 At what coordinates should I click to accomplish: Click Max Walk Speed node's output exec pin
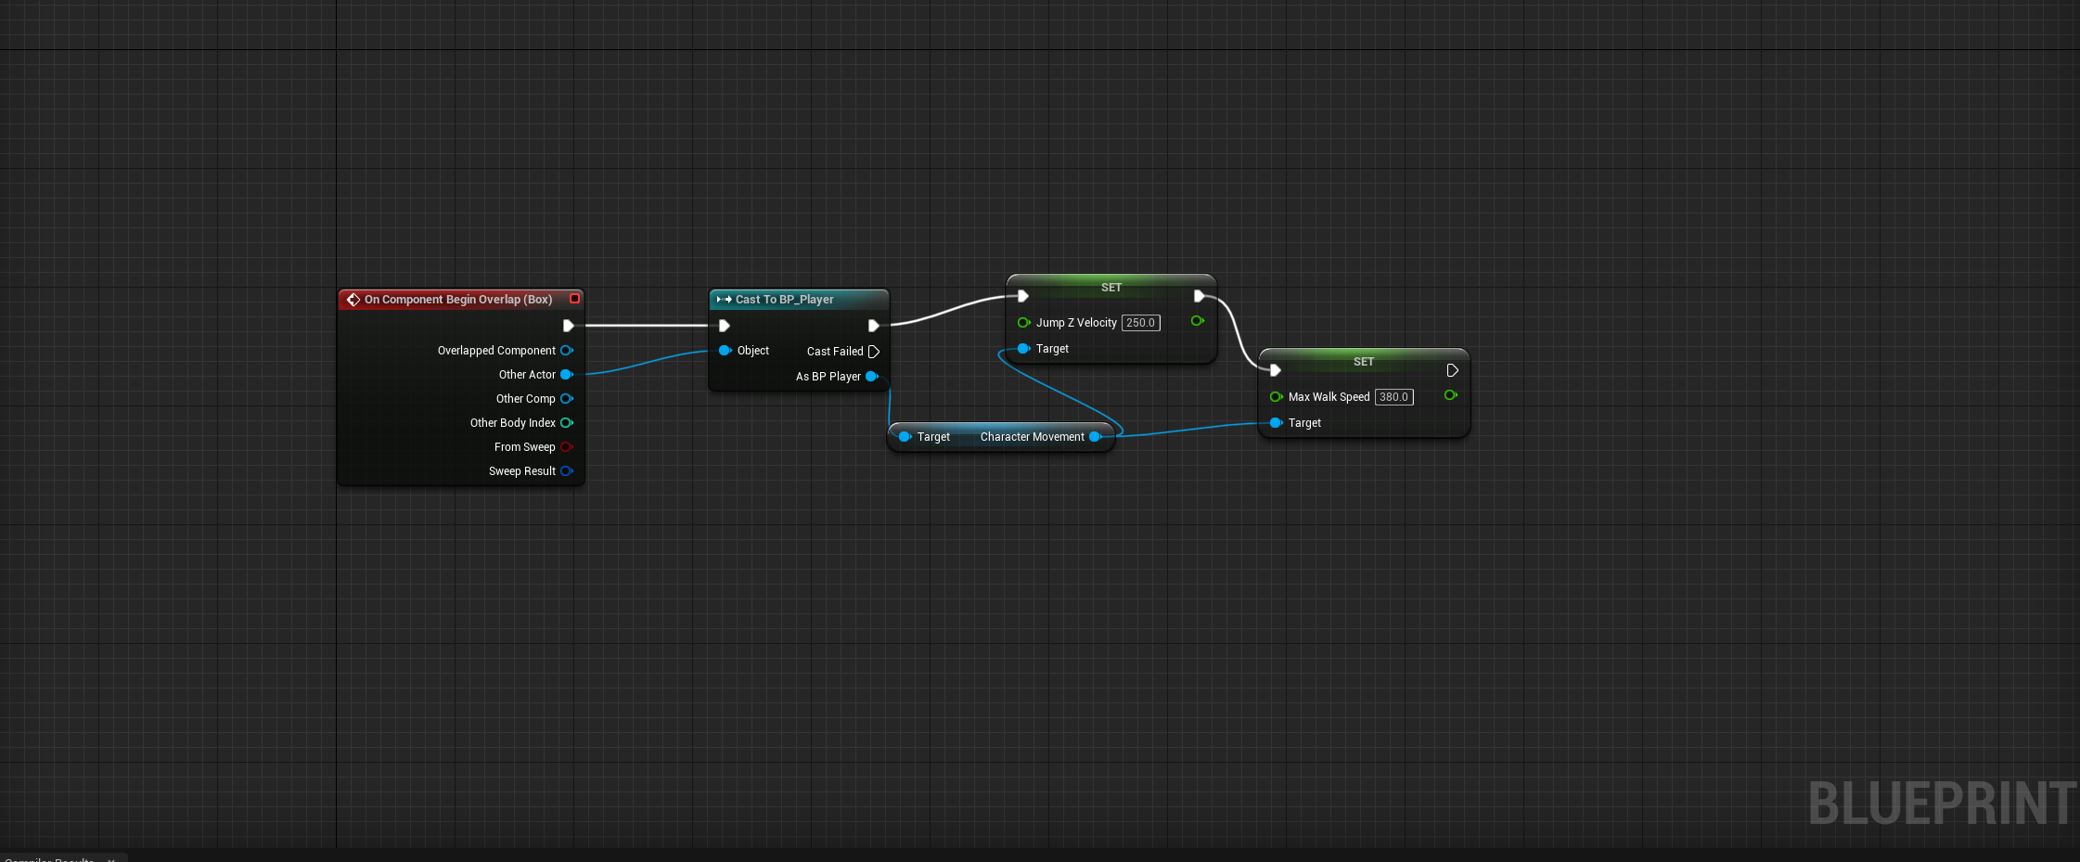click(1452, 370)
